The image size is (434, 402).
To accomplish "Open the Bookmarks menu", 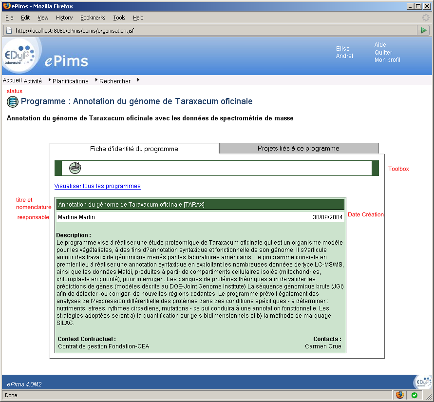I will click(93, 18).
